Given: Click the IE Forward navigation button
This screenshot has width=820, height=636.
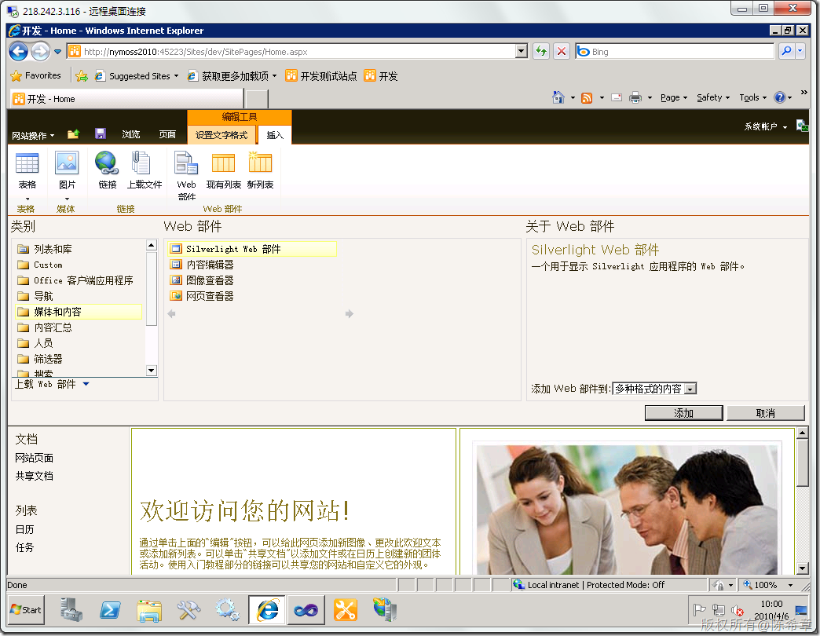Looking at the screenshot, I should pyautogui.click(x=40, y=51).
